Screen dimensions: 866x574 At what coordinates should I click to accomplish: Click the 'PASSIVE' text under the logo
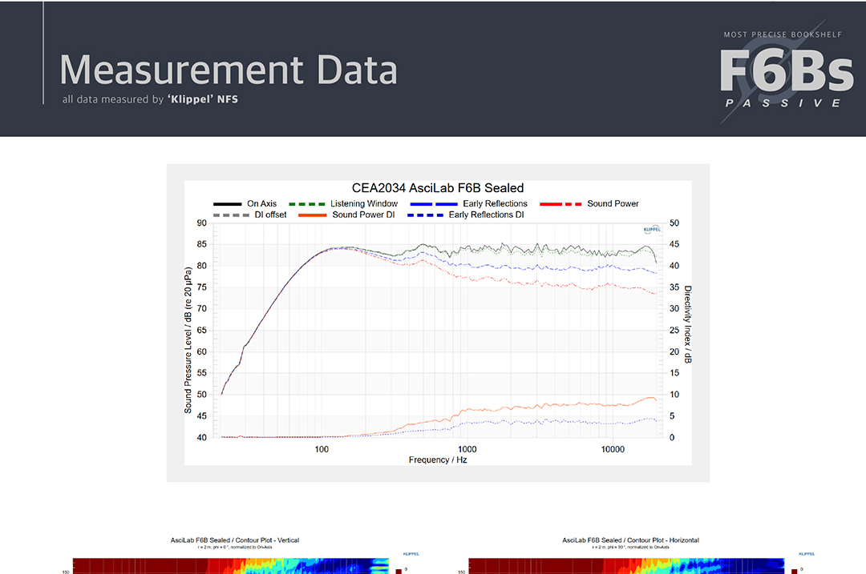(x=783, y=103)
